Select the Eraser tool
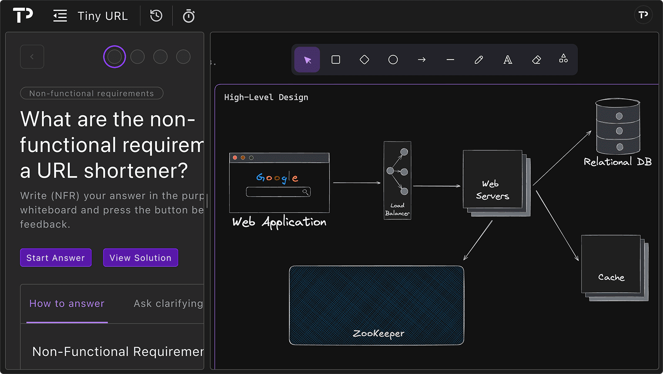The height and width of the screenshot is (374, 663). point(536,60)
